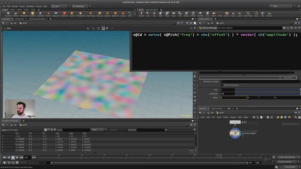The image size is (301, 169).
Task: Select the Dissolve shelf tool
Action: [x=123, y=14]
